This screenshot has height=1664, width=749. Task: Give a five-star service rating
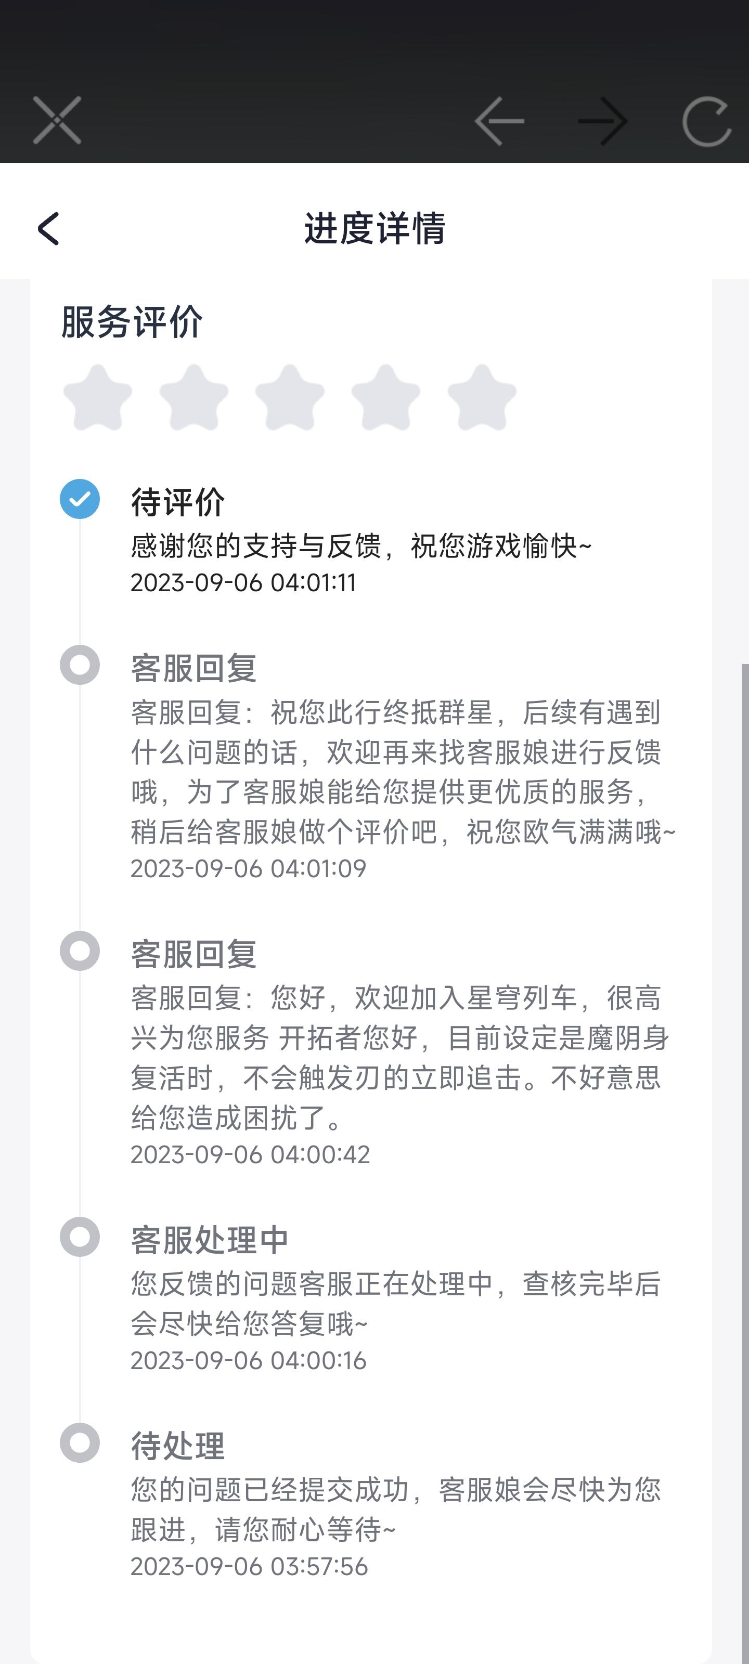[x=482, y=397]
